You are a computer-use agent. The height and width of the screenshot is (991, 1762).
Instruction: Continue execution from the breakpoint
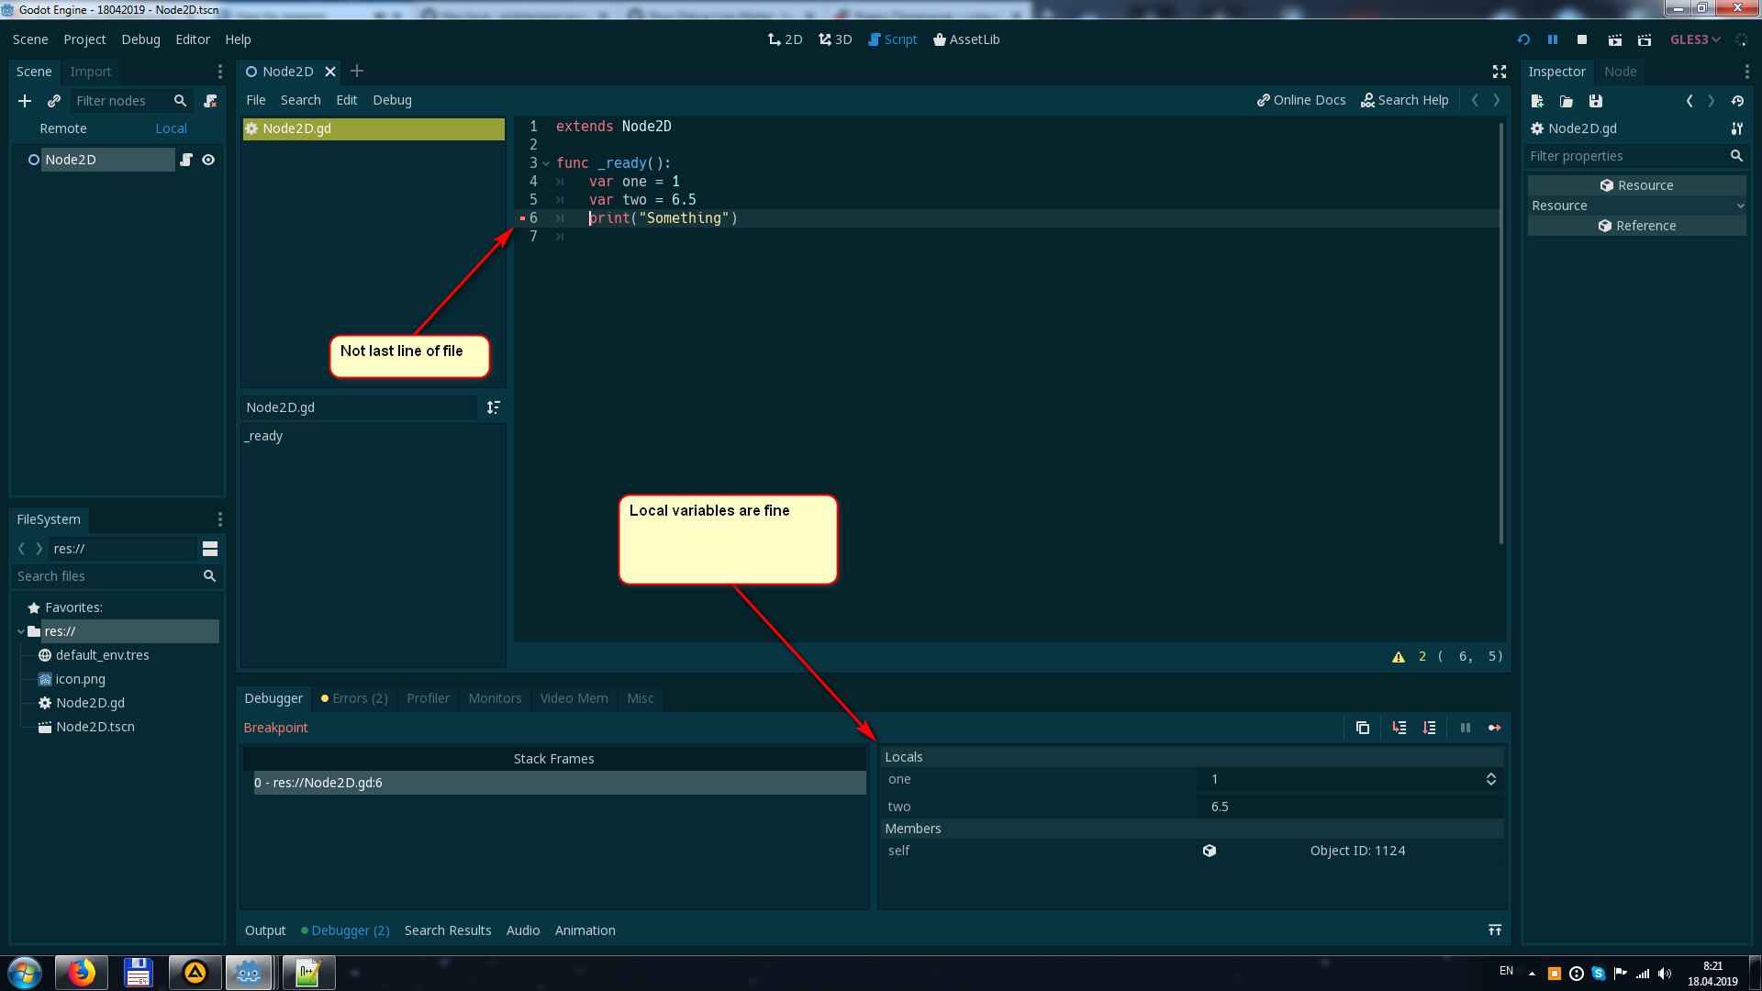tap(1495, 728)
